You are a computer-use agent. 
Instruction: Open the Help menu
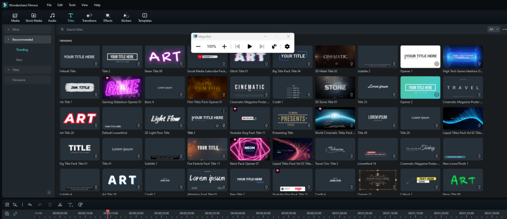(x=97, y=5)
